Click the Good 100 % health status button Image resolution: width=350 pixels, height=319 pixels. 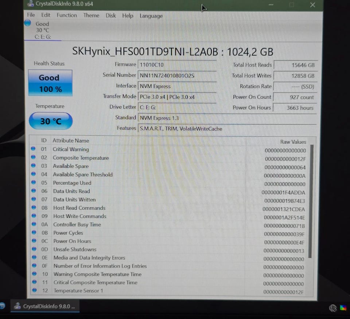[x=50, y=83]
